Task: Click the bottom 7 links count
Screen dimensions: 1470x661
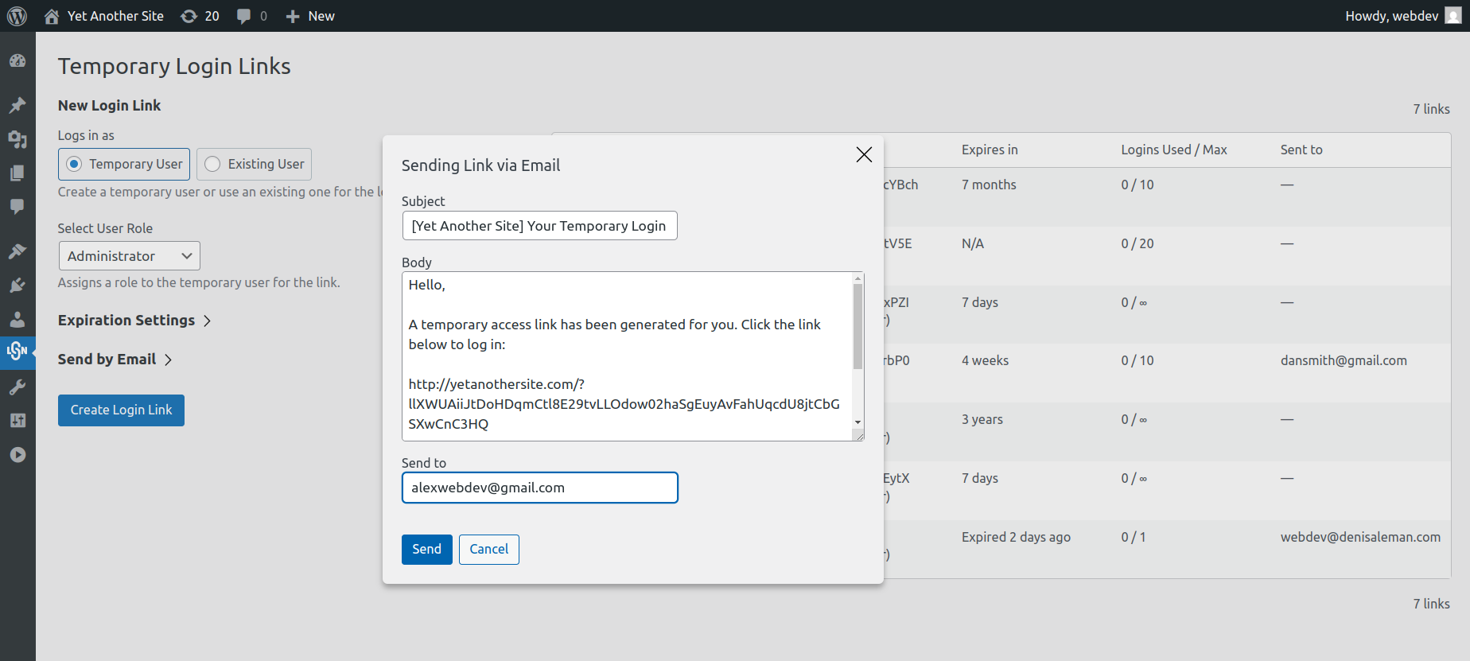Action: pos(1431,604)
